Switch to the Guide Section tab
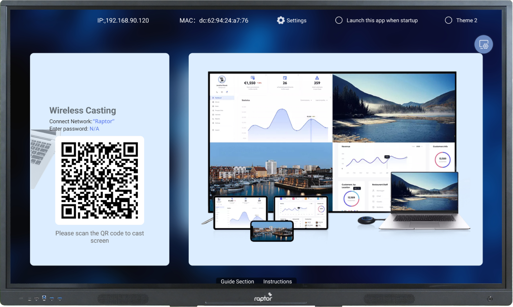513x307 pixels. 237,281
